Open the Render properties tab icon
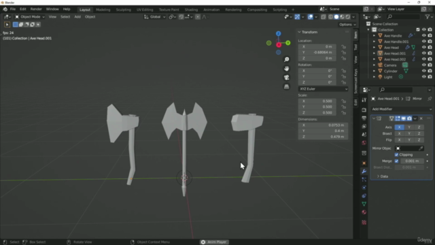Viewport: 435px width, 245px height. (x=364, y=110)
